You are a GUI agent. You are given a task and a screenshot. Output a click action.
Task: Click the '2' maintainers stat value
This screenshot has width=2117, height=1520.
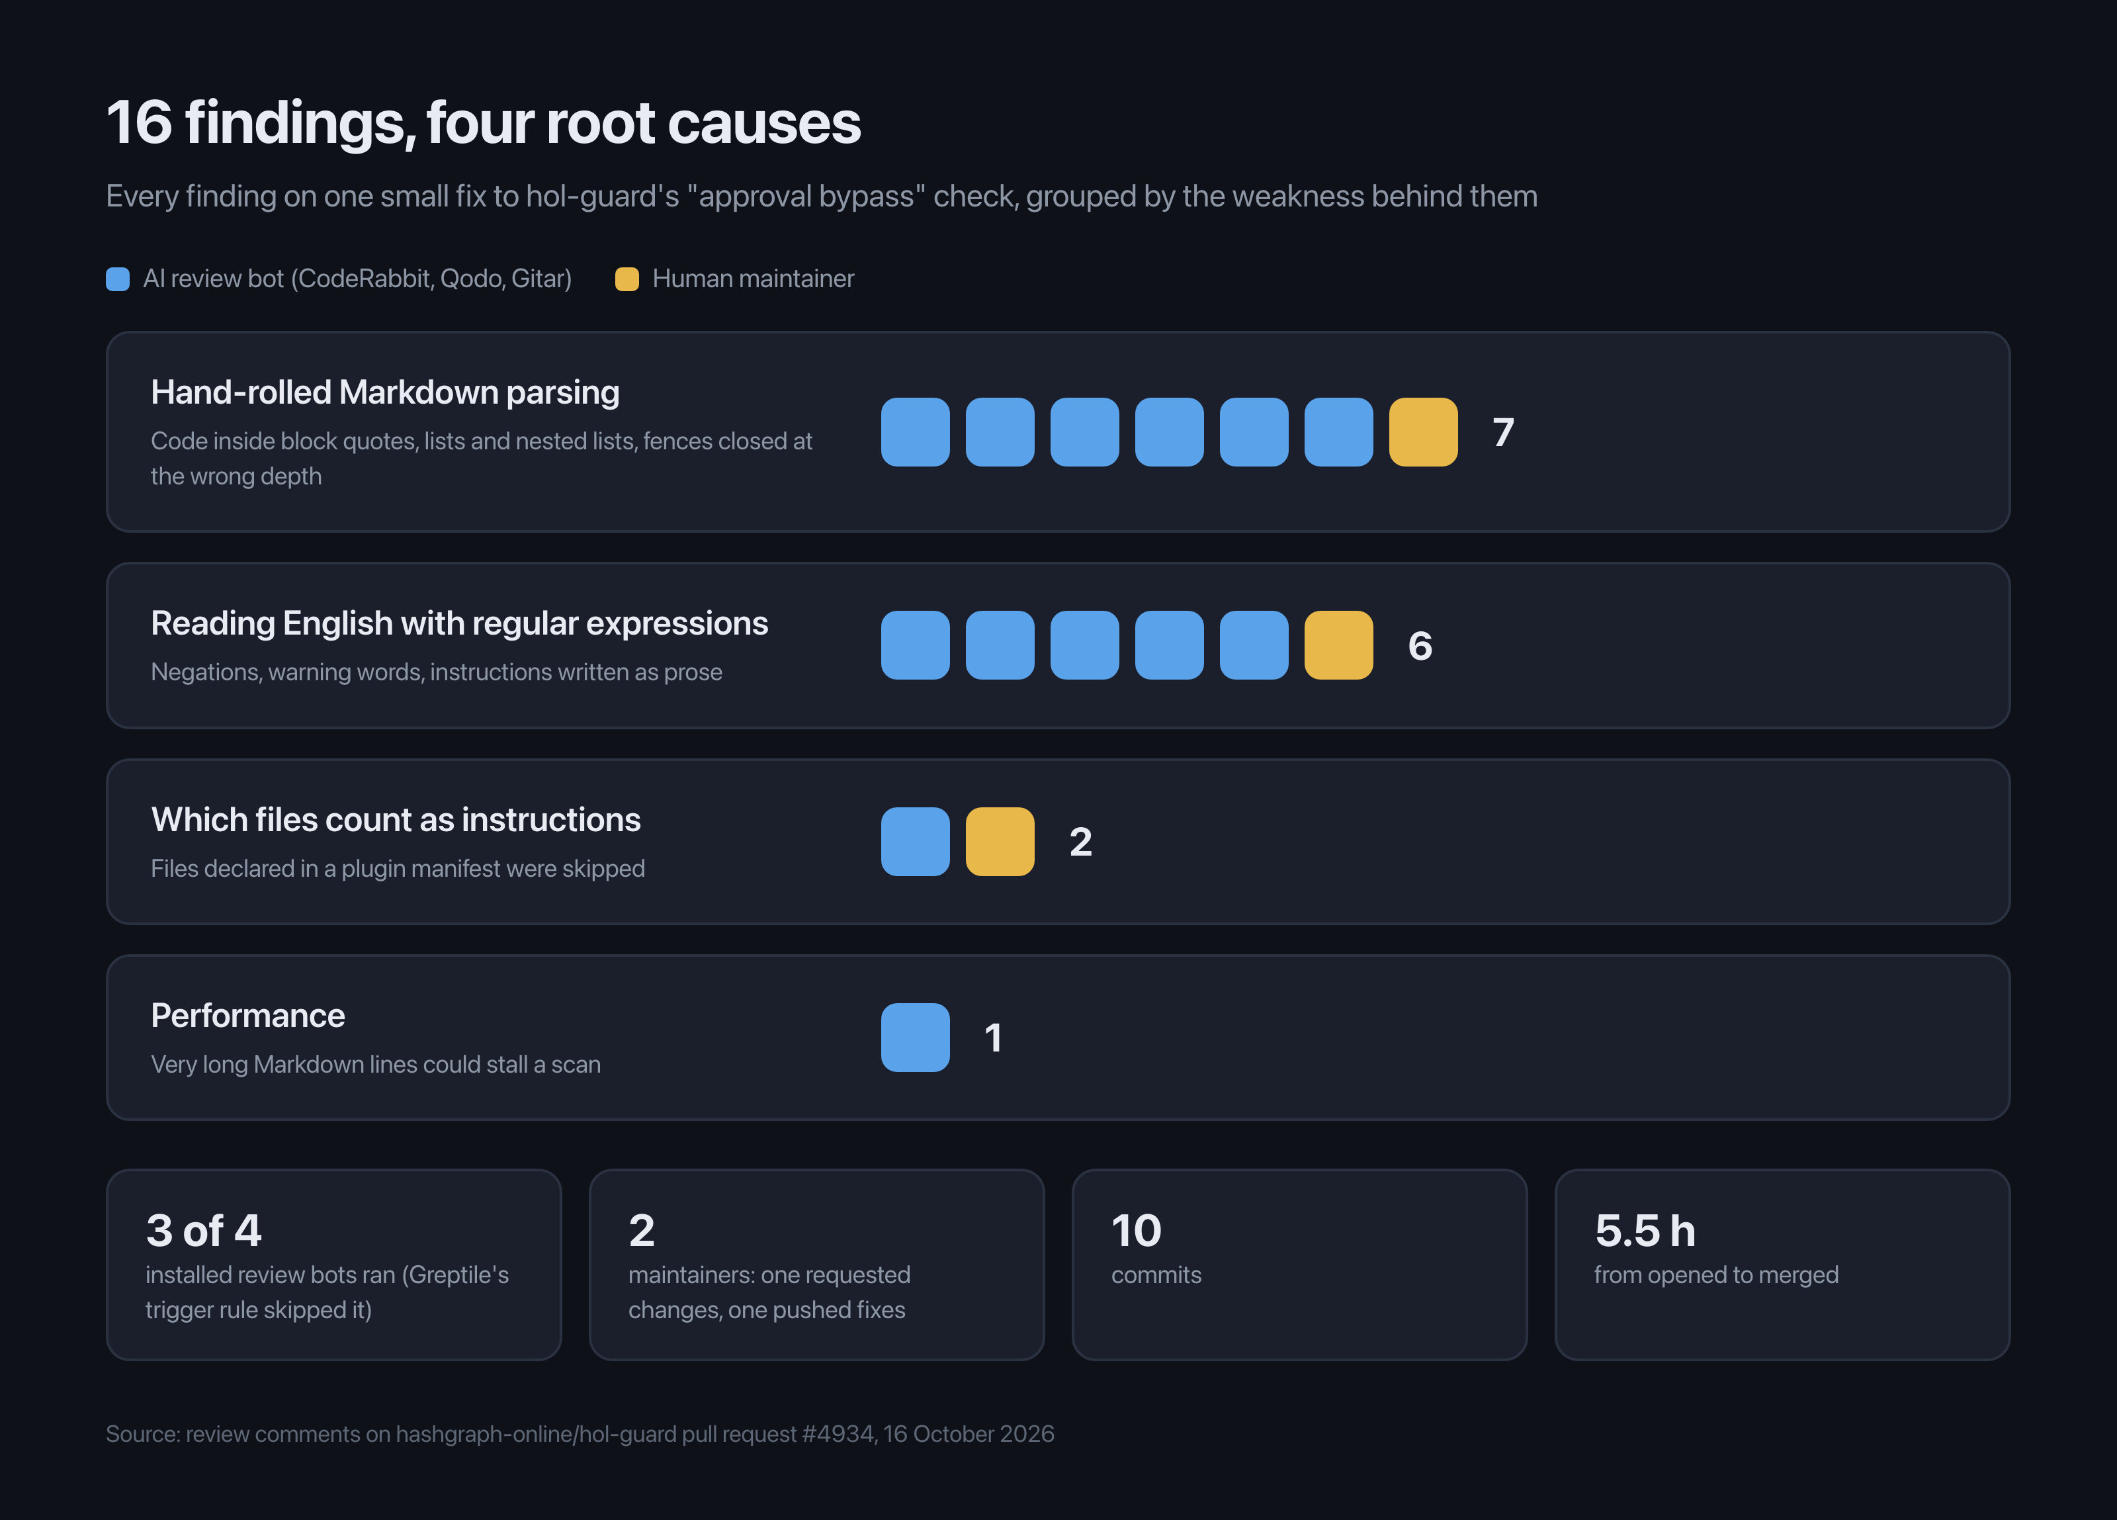tap(641, 1231)
